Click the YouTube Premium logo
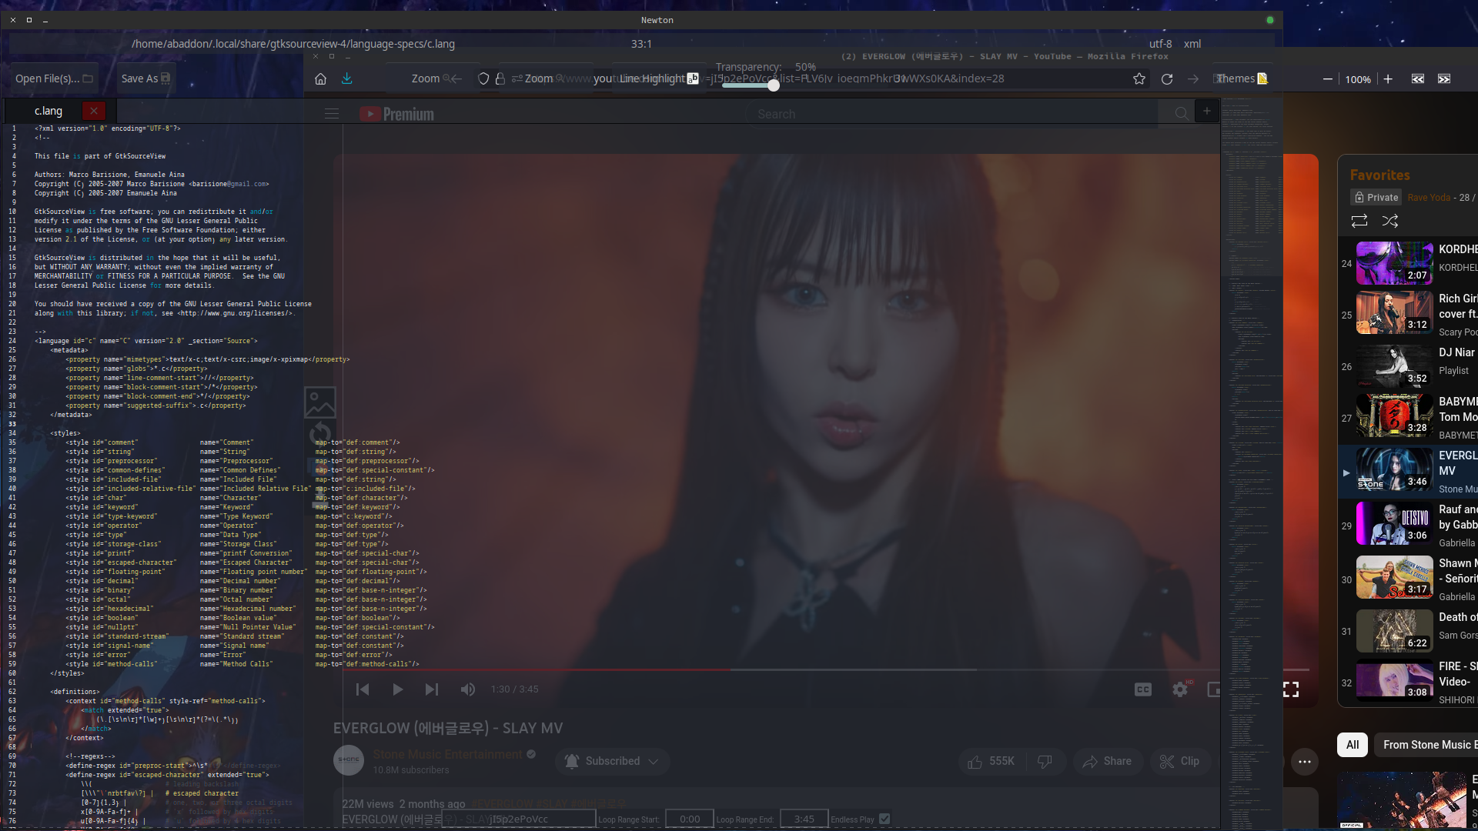The image size is (1478, 831). click(397, 114)
